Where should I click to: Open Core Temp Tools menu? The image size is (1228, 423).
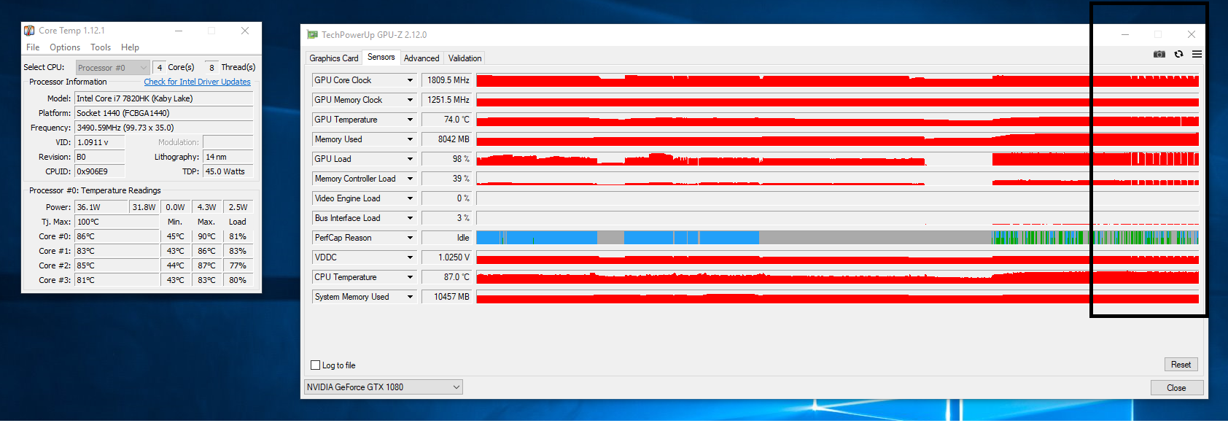click(x=101, y=47)
